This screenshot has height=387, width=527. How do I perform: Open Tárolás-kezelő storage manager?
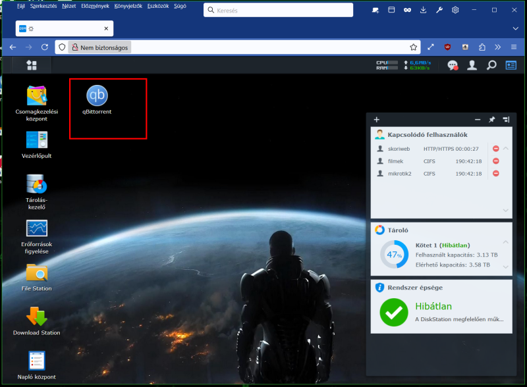click(x=37, y=192)
